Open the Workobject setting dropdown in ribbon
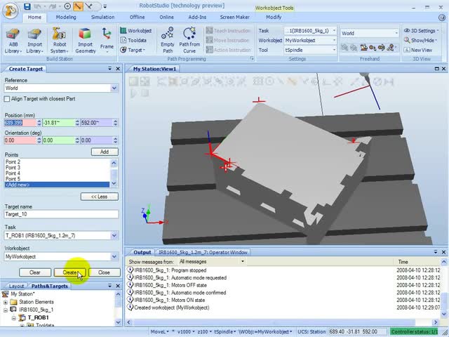Viewport: 449px width, 337px height. pyautogui.click(x=334, y=41)
